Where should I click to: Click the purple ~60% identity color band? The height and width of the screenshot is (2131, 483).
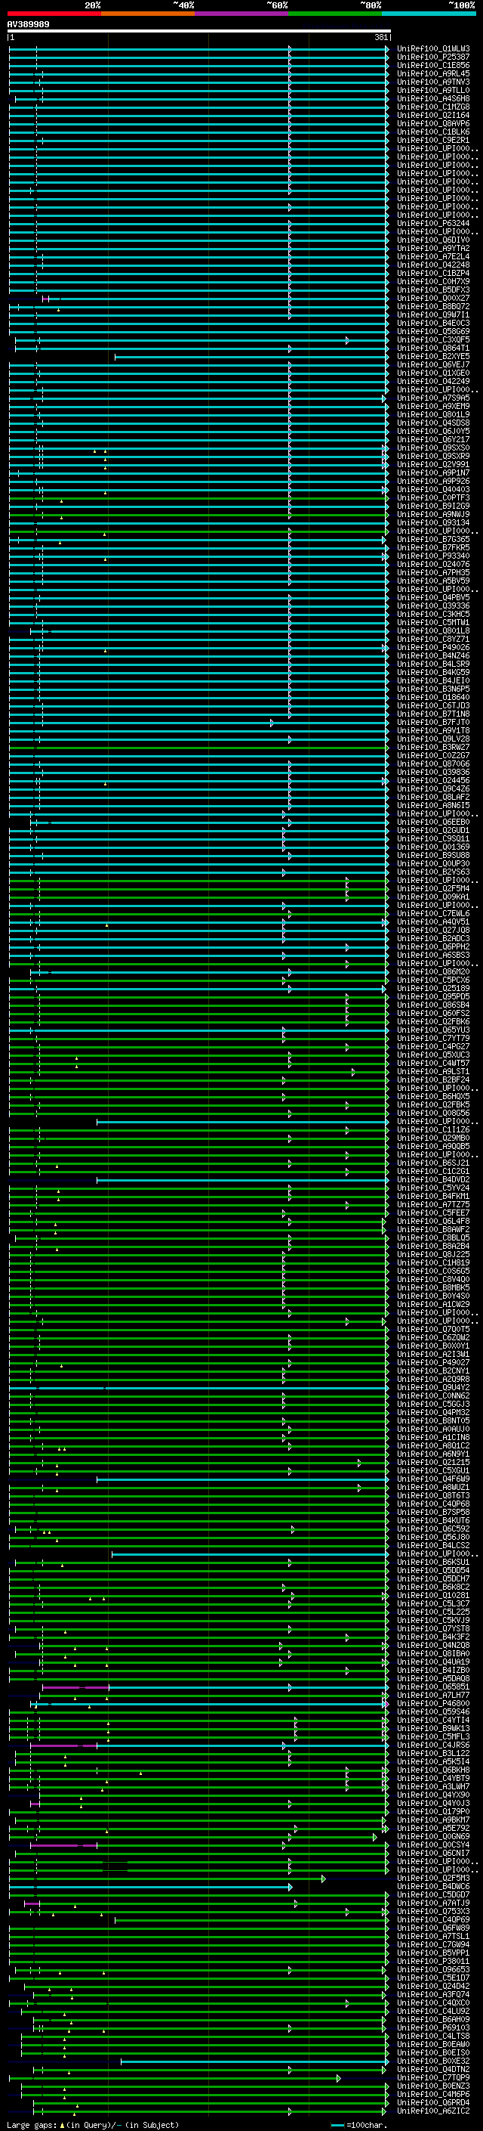(242, 14)
